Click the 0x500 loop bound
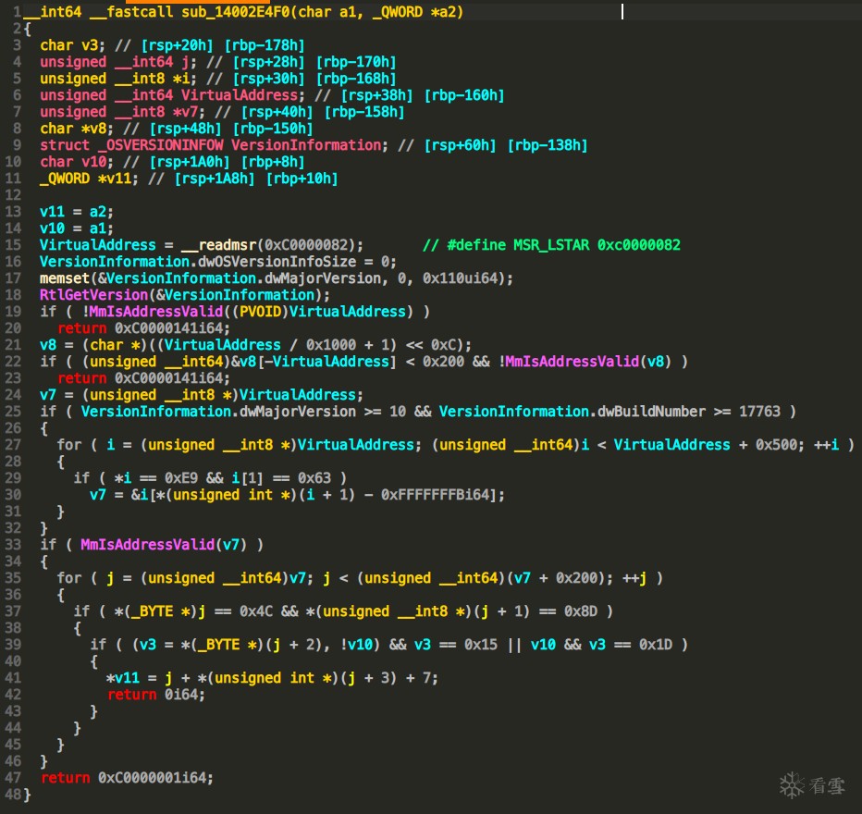 (x=776, y=444)
